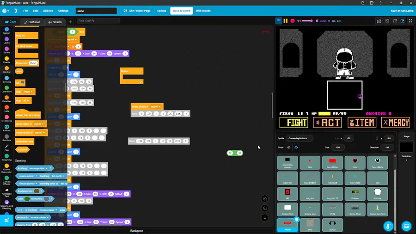This screenshot has height=234, width=416.
Task: Select the Motion block category
Action: point(6,31)
